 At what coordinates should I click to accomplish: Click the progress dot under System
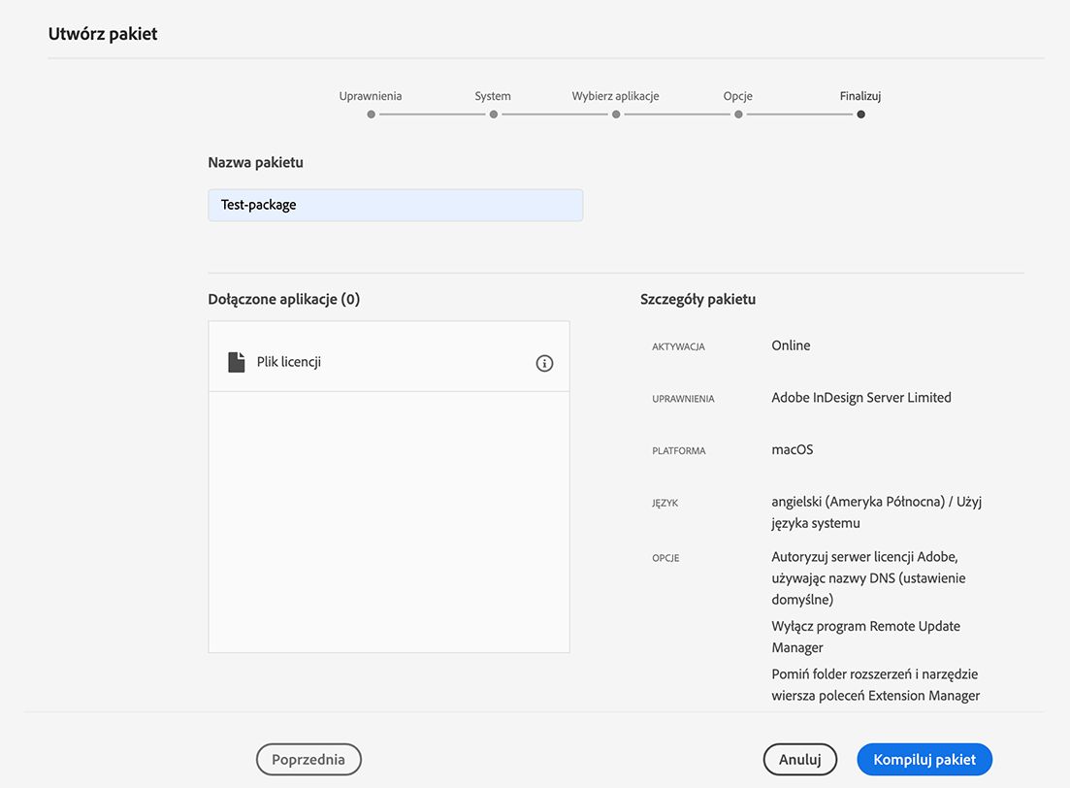pyautogui.click(x=493, y=115)
